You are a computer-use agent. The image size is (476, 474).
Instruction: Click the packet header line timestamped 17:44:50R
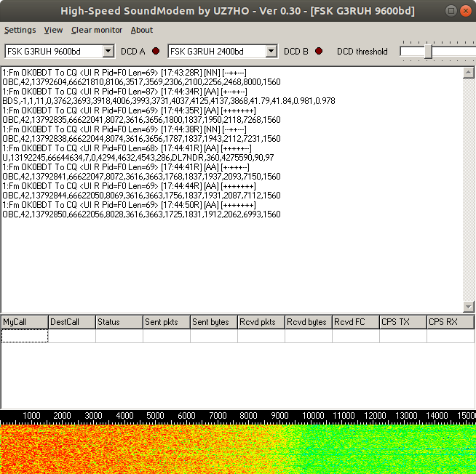(129, 205)
